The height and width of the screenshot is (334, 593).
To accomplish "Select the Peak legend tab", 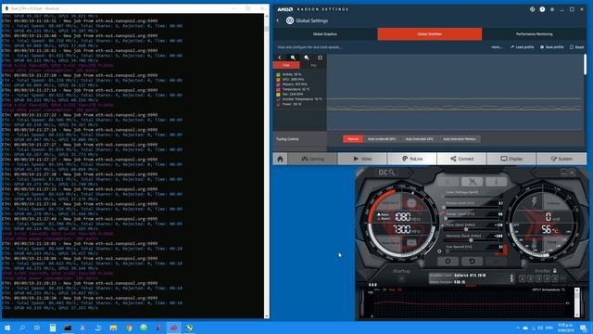I will click(286, 66).
